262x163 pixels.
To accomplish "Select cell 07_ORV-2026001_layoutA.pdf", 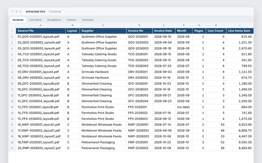I will 41,72.
